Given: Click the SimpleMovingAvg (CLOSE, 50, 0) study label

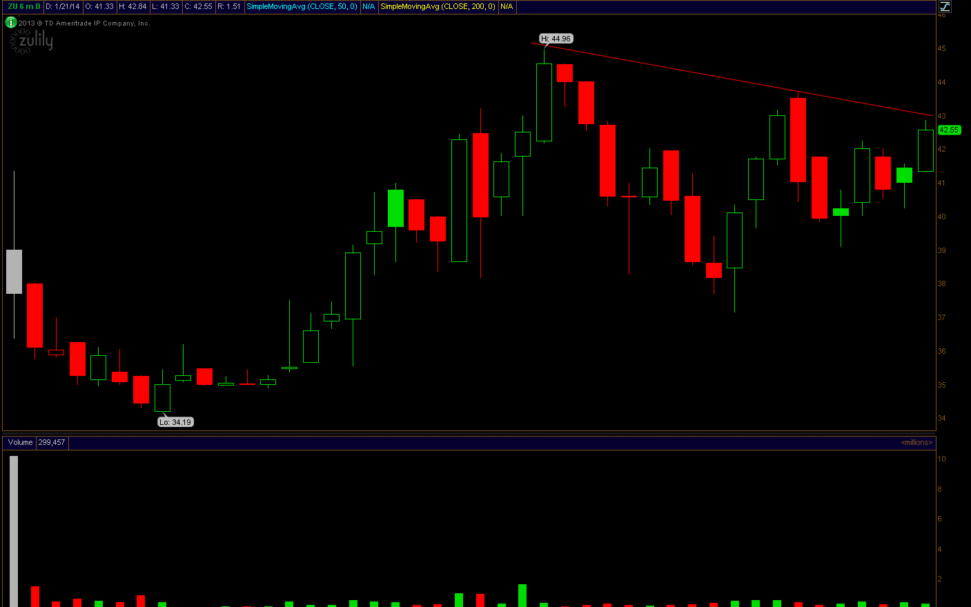Looking at the screenshot, I should point(302,6).
